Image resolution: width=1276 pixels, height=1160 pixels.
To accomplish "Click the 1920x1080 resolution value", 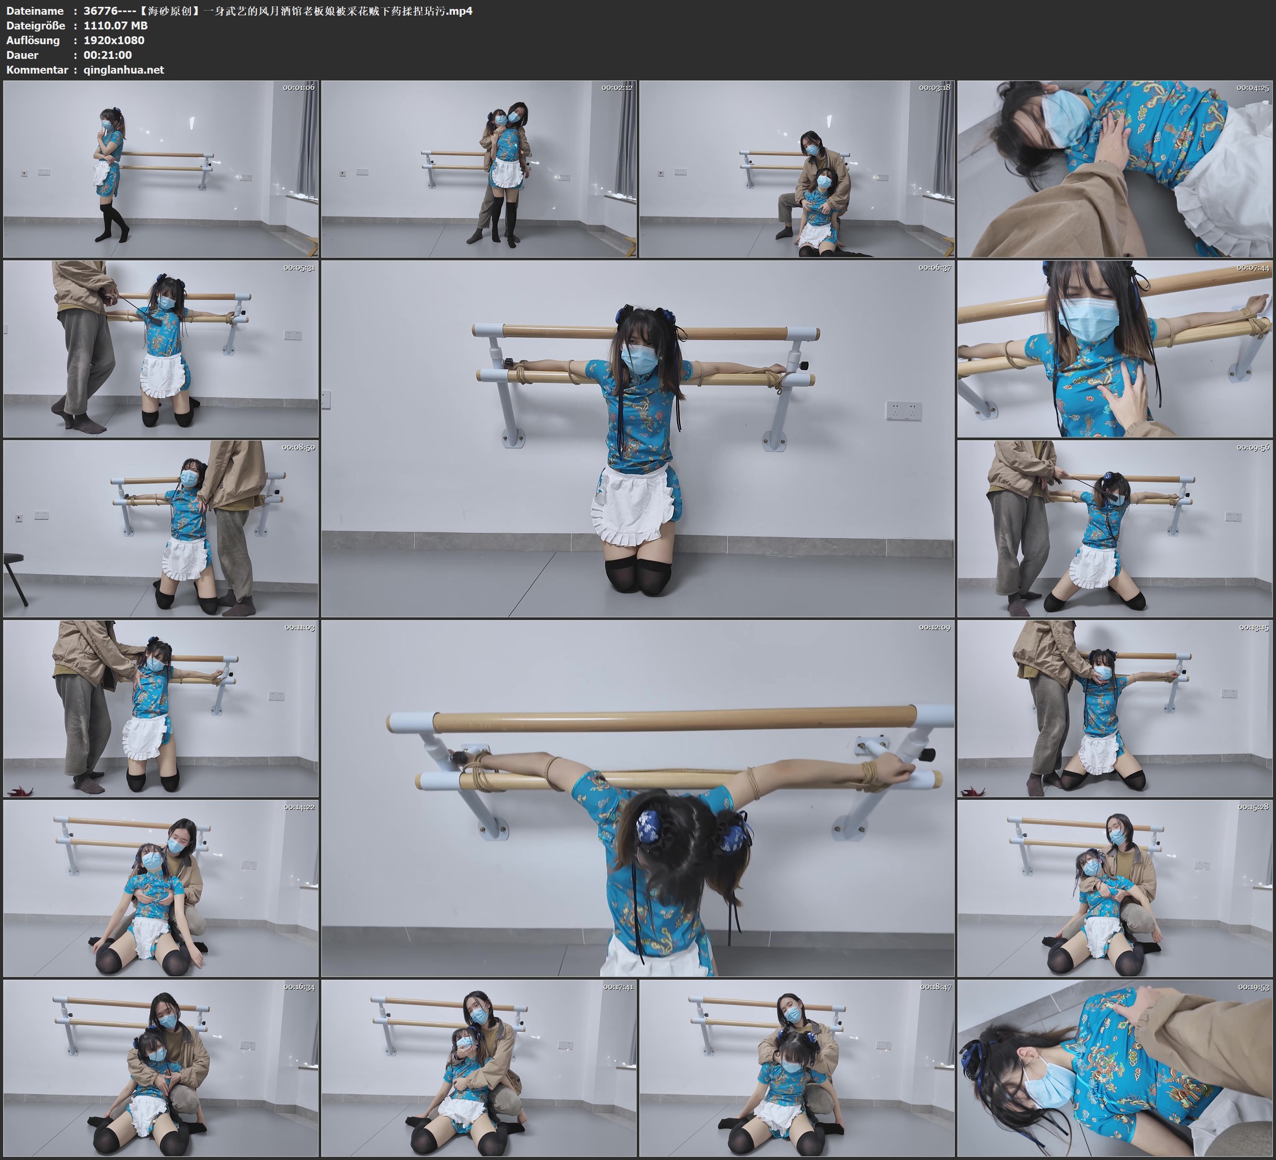I will pos(114,40).
